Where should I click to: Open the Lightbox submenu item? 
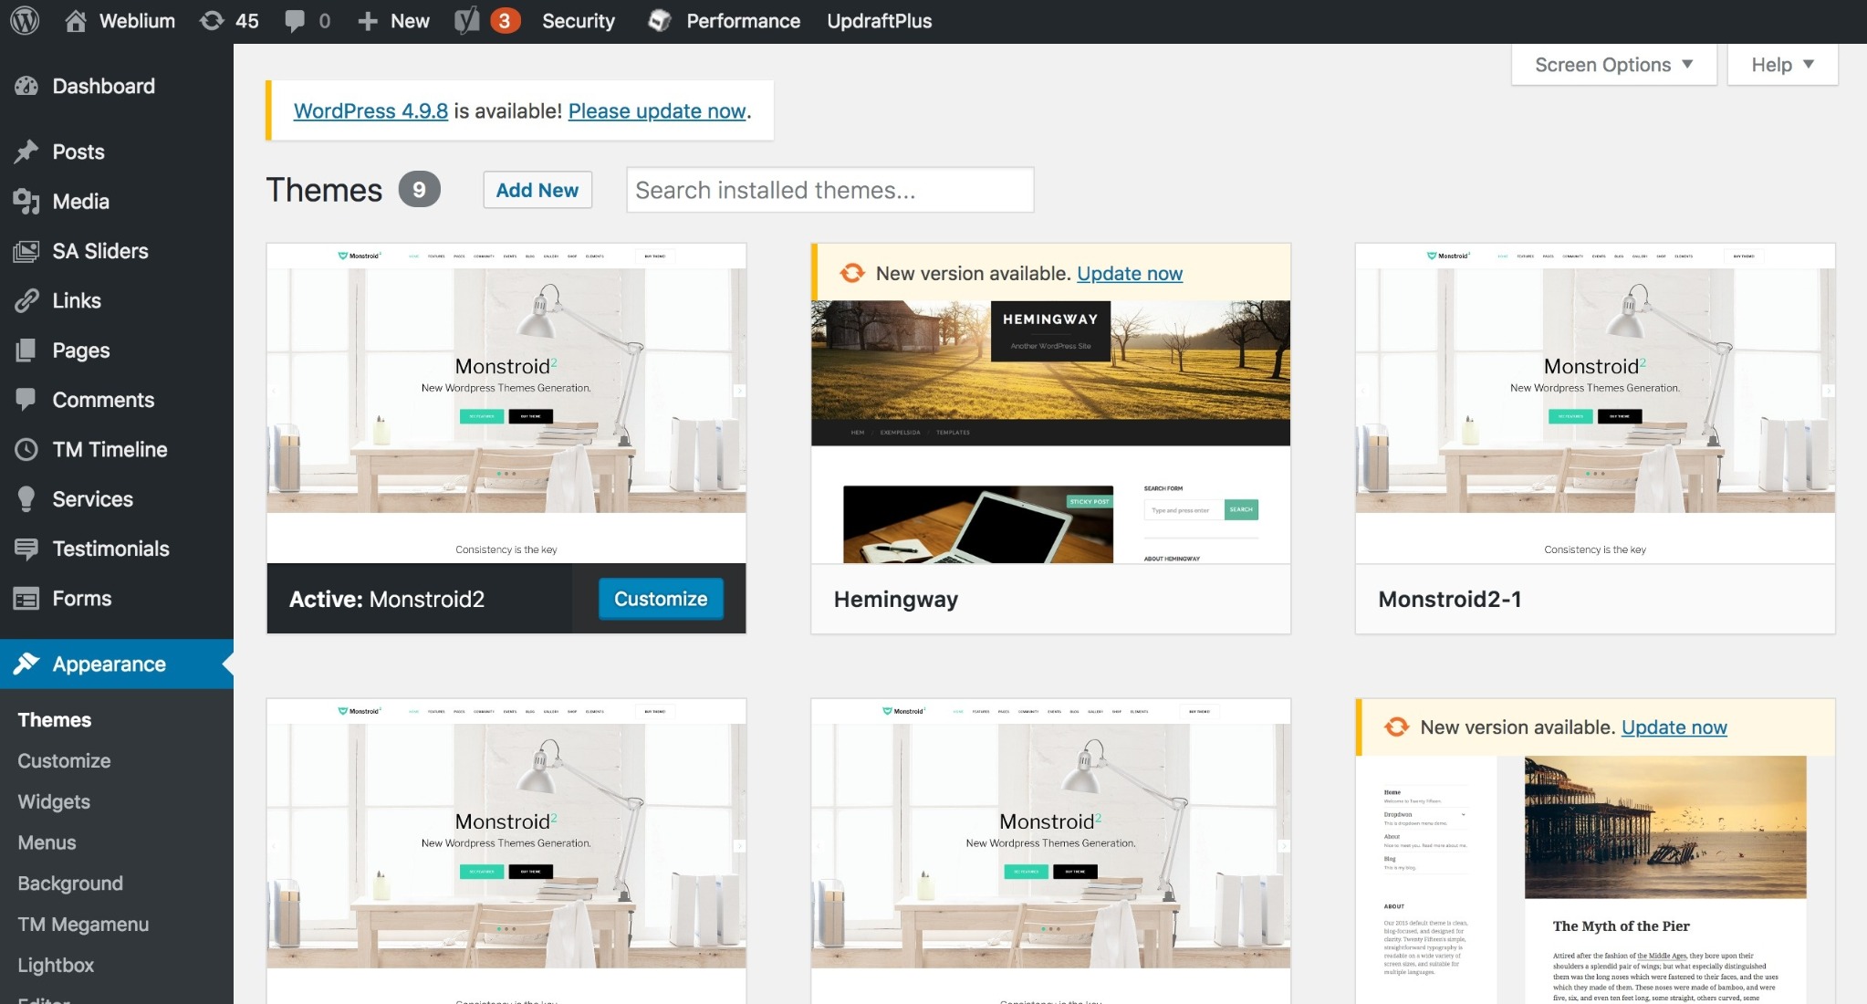click(x=56, y=965)
